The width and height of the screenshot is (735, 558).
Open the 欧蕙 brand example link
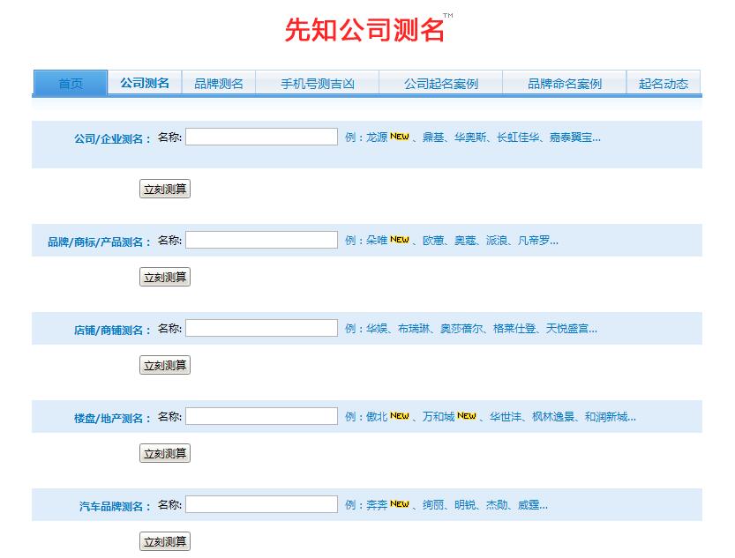coord(433,240)
